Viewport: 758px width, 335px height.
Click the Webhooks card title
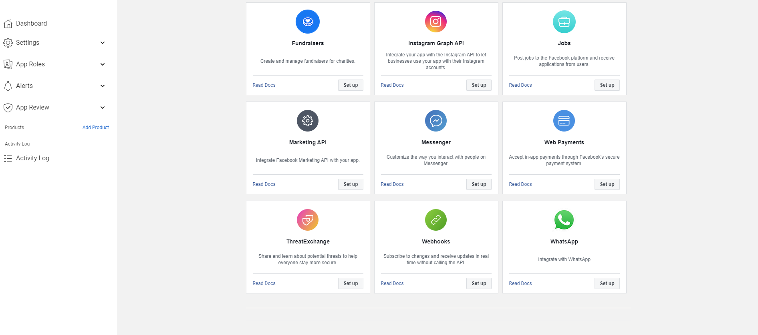(436, 241)
